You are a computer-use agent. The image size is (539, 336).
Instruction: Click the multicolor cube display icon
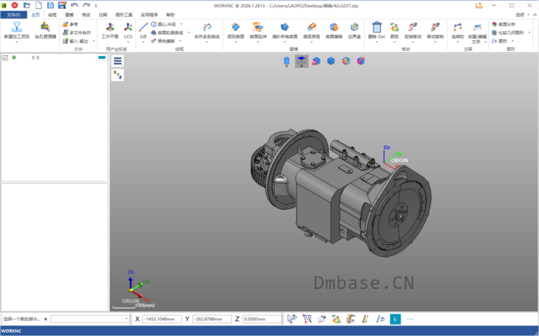[x=346, y=61]
